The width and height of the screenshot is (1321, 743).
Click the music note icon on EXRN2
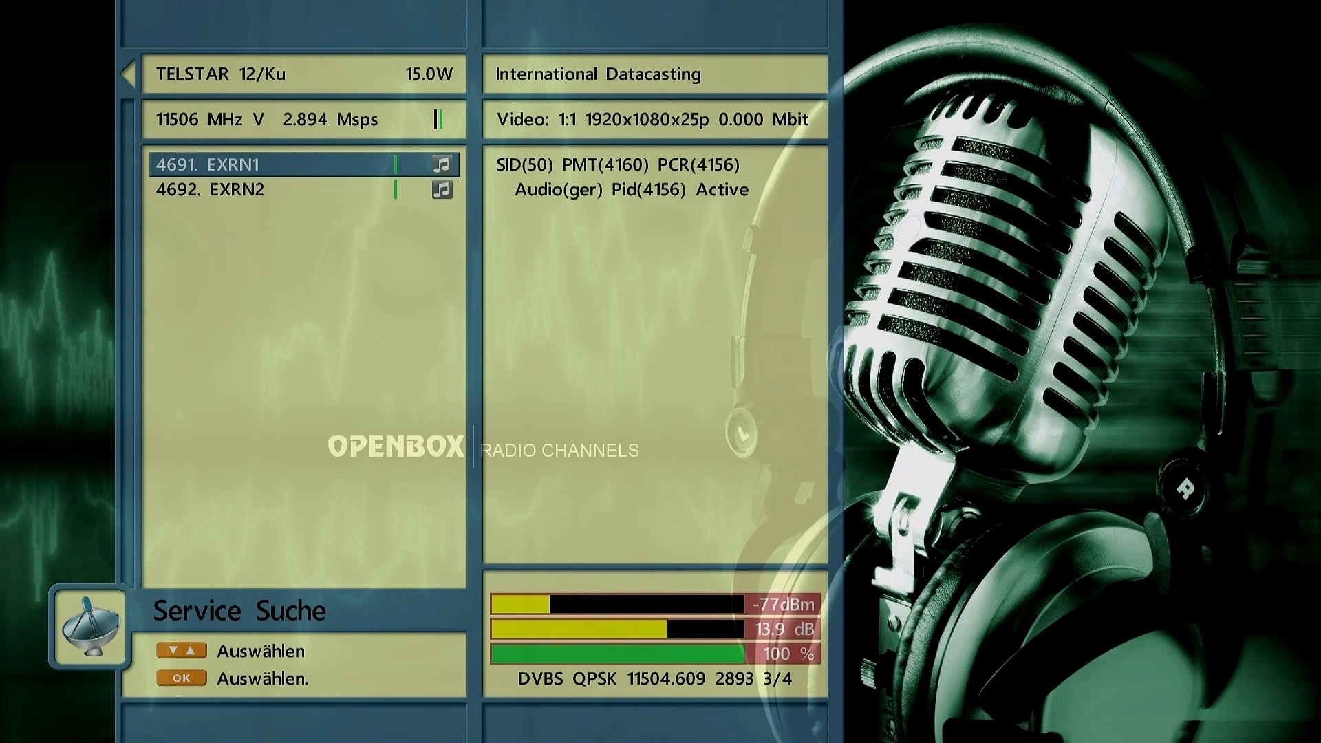click(x=442, y=189)
